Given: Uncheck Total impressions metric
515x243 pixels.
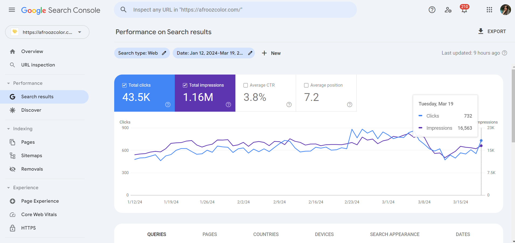Looking at the screenshot, I should (185, 85).
